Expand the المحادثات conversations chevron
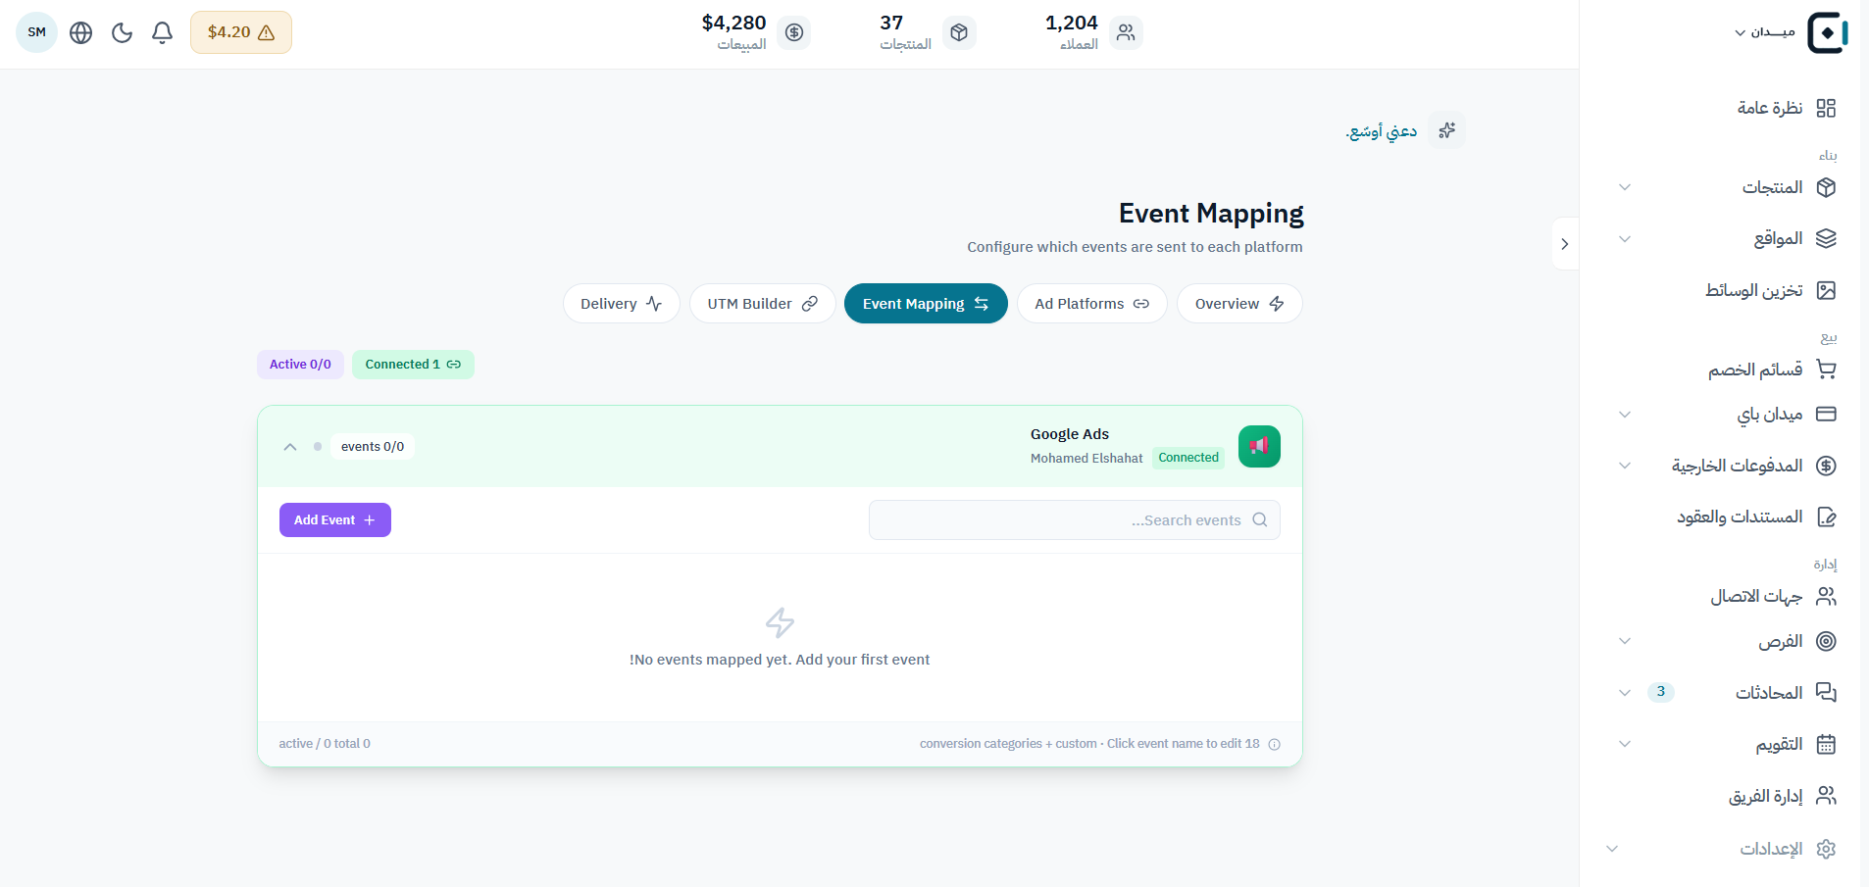Viewport: 1869px width, 887px height. point(1625,693)
